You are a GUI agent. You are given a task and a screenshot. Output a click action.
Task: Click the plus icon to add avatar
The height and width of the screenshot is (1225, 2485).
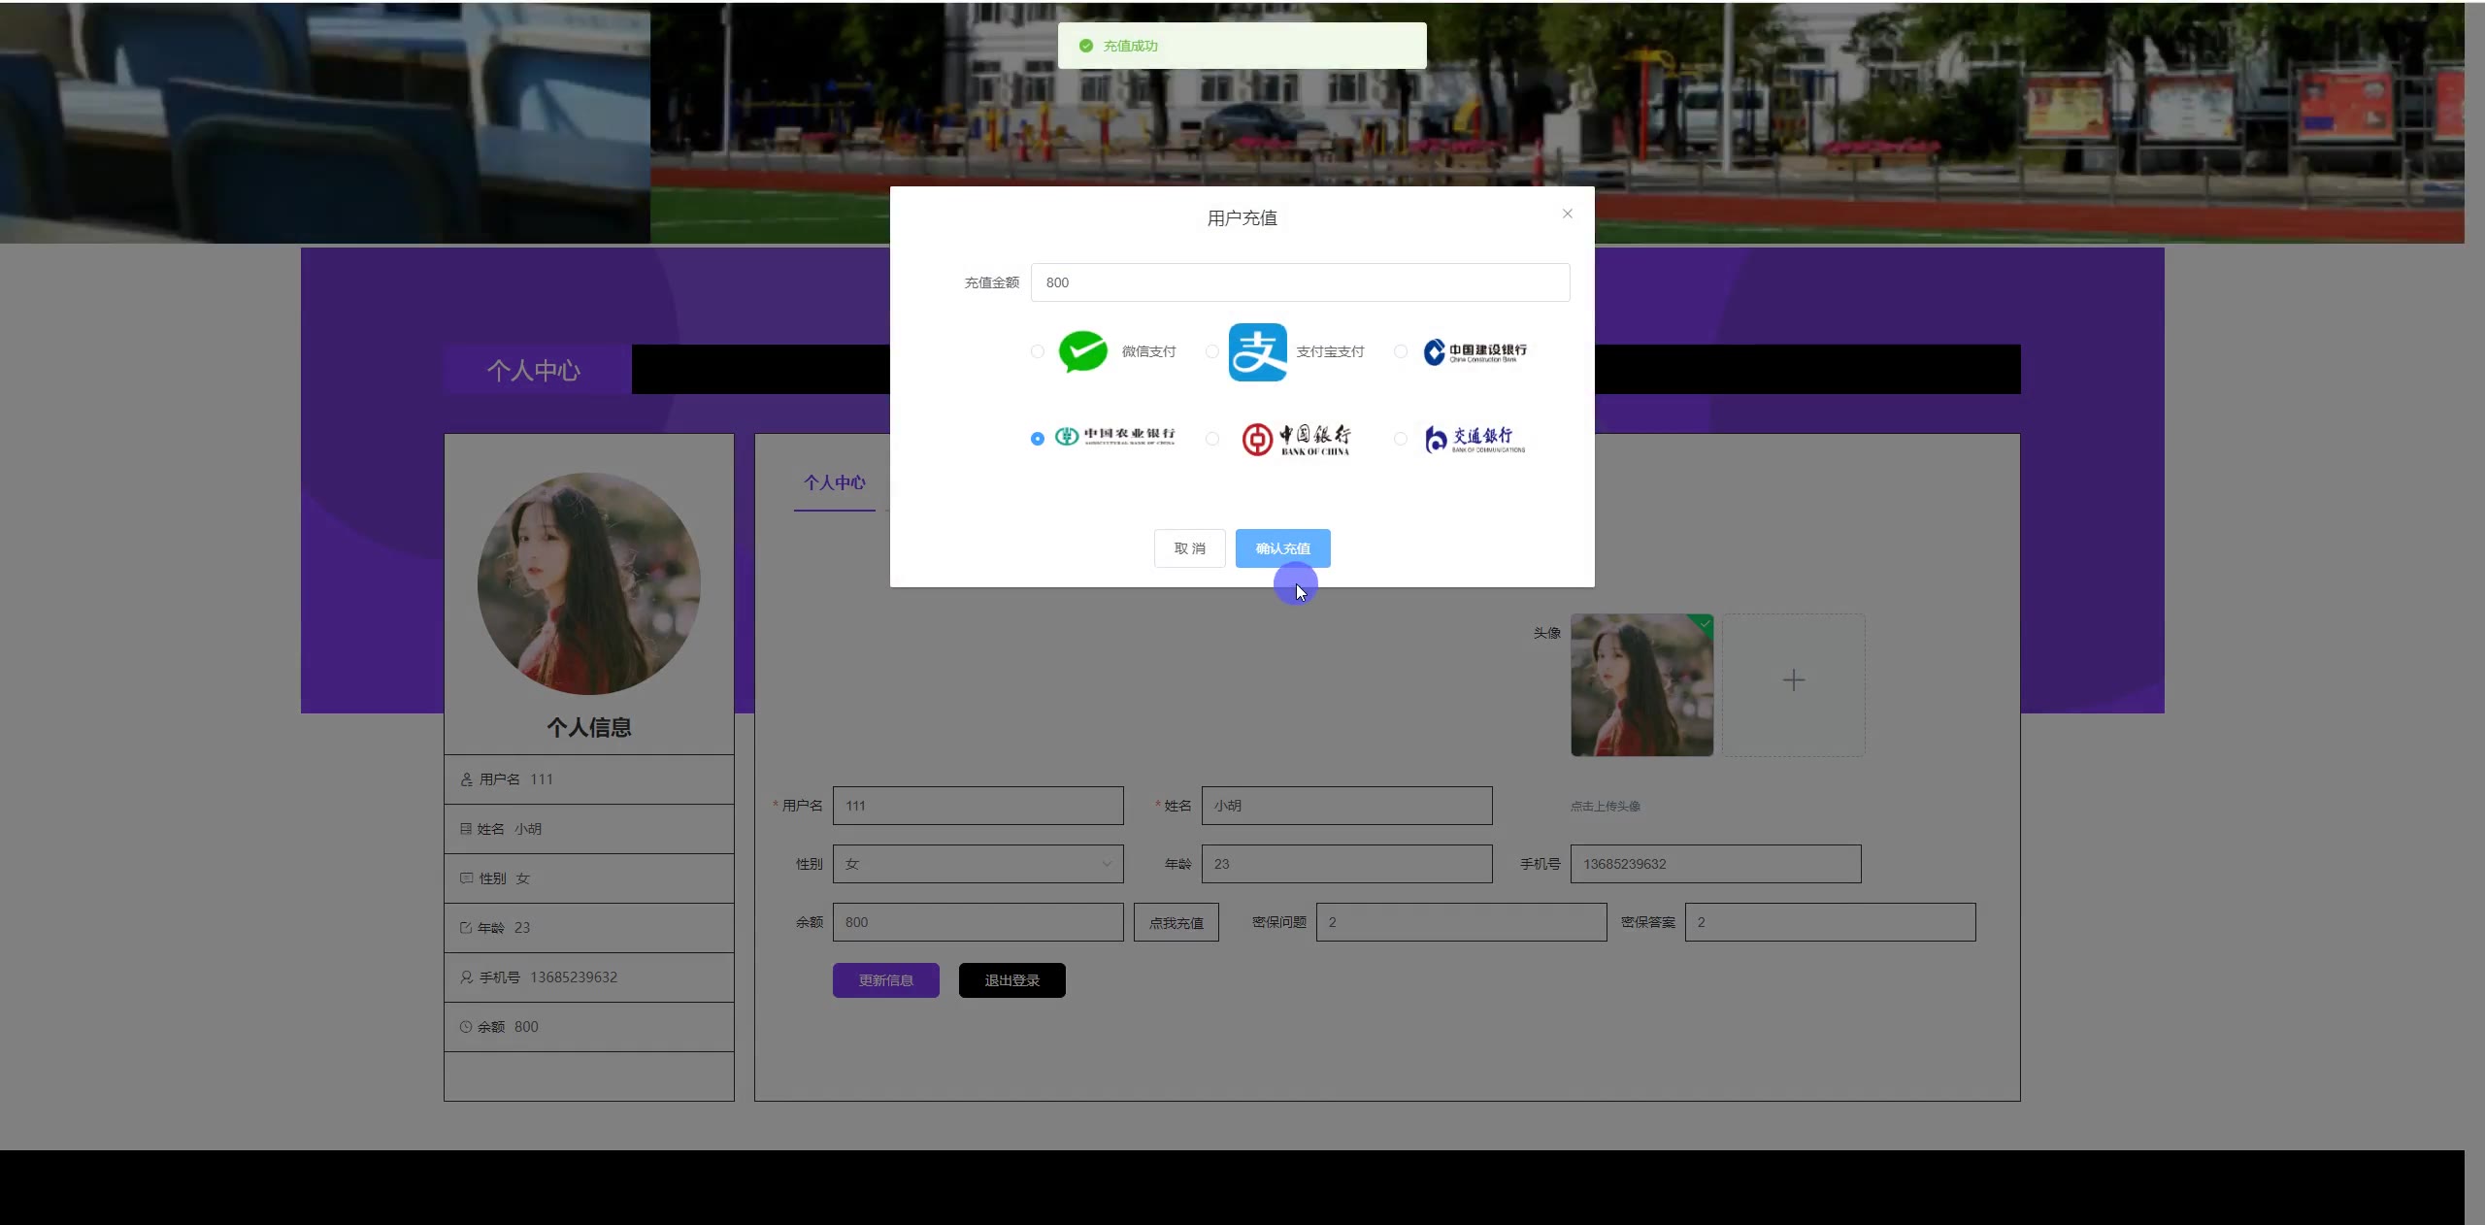[x=1793, y=681]
